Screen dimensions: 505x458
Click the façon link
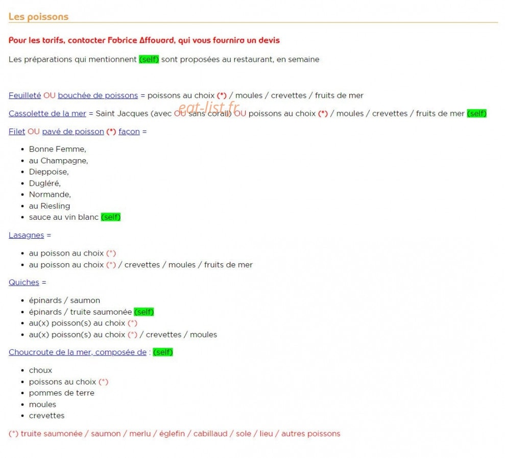(x=129, y=132)
